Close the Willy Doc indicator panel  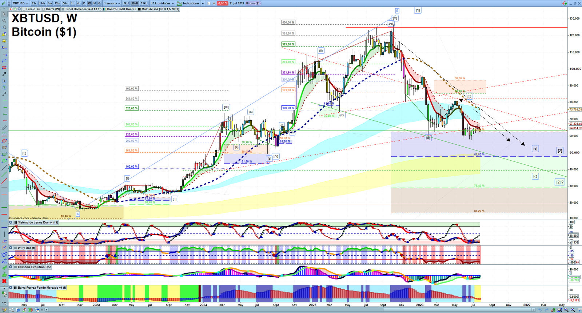click(11, 248)
